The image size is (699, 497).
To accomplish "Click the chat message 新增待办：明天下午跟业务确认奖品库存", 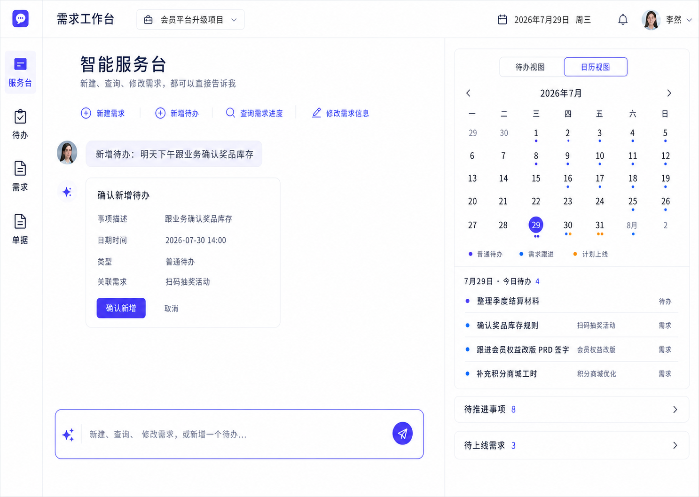I will [x=174, y=154].
